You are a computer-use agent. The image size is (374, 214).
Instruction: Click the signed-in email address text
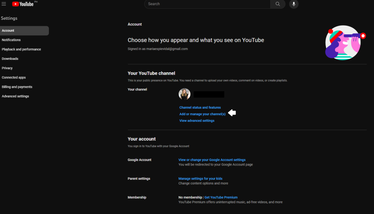(x=167, y=49)
